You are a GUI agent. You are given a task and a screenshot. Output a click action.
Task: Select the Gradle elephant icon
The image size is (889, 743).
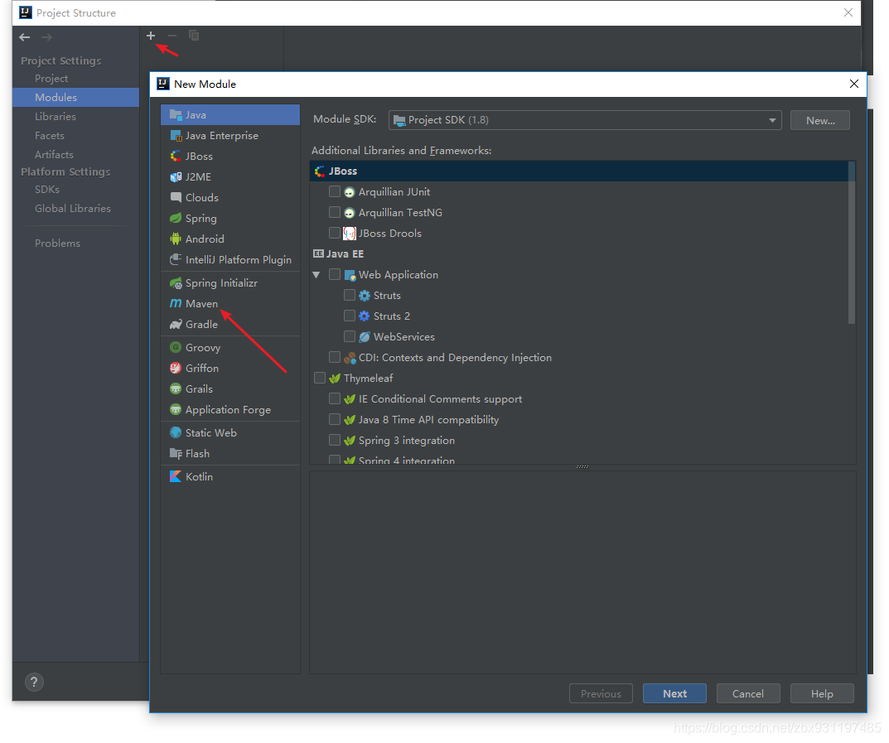tap(176, 324)
